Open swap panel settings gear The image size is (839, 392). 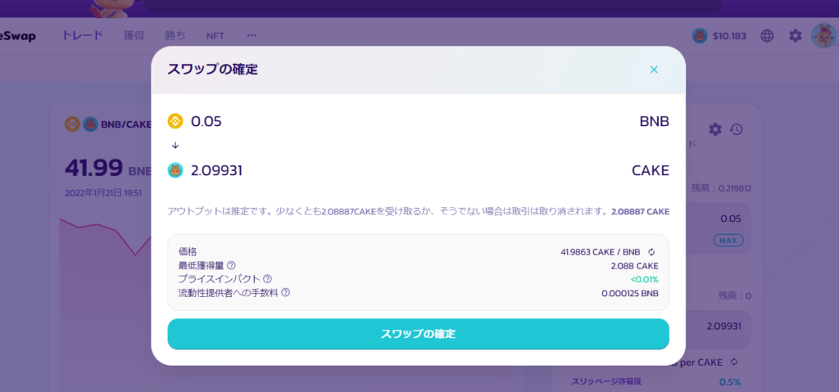[715, 129]
